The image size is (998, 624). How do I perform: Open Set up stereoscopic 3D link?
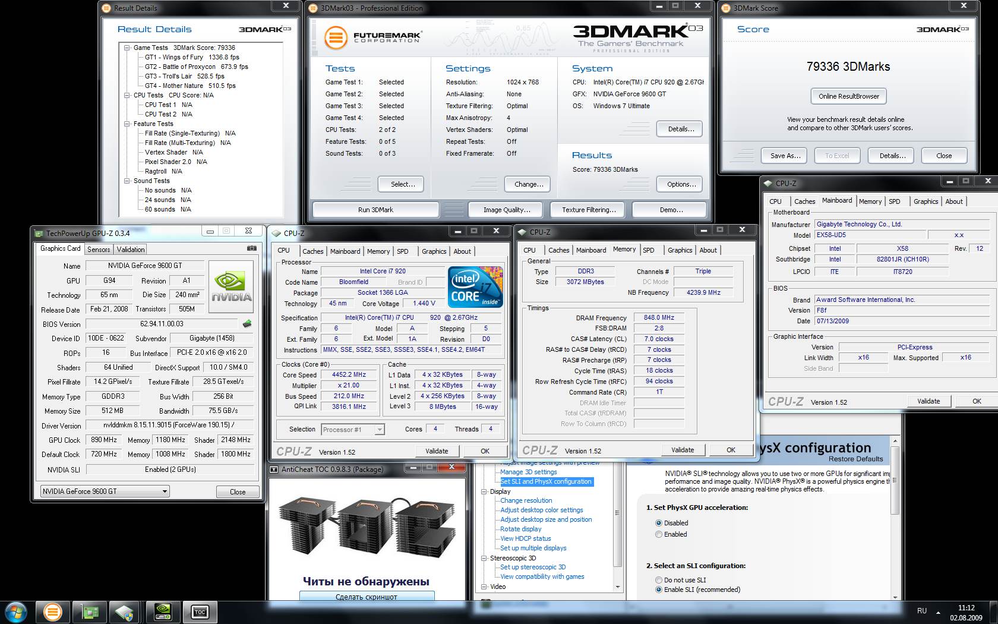click(x=532, y=567)
